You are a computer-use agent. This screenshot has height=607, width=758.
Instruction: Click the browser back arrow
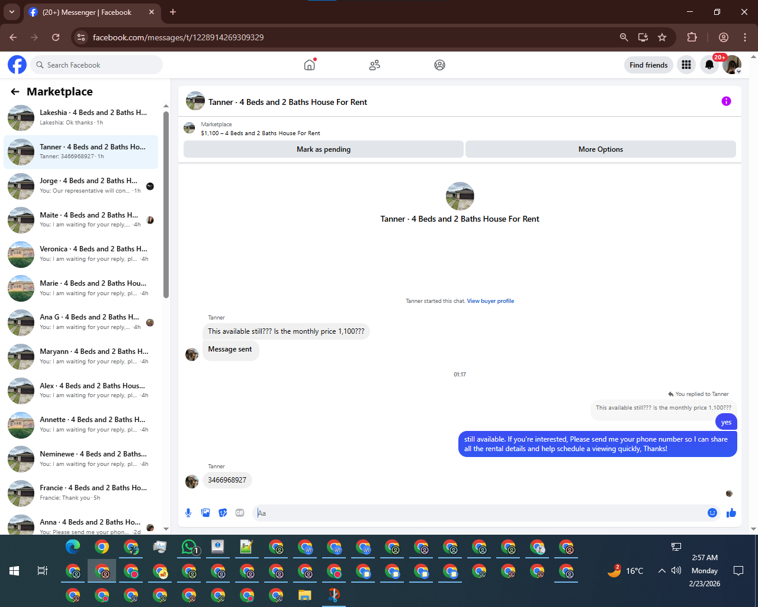pyautogui.click(x=13, y=37)
